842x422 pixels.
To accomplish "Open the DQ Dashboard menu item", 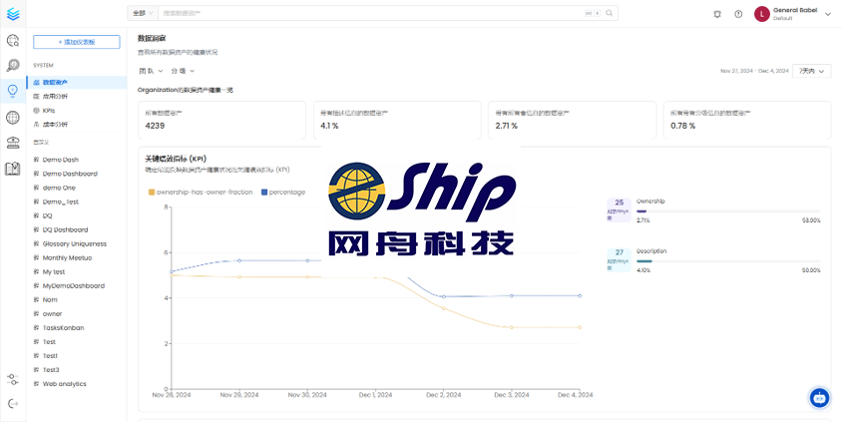I will 65,229.
